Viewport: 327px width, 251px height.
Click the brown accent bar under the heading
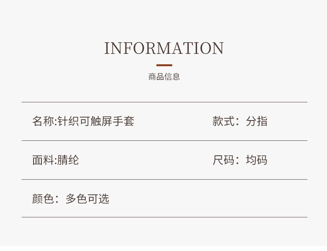[164, 65]
